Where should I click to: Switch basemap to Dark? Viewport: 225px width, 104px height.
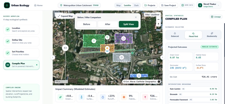[x=137, y=6]
